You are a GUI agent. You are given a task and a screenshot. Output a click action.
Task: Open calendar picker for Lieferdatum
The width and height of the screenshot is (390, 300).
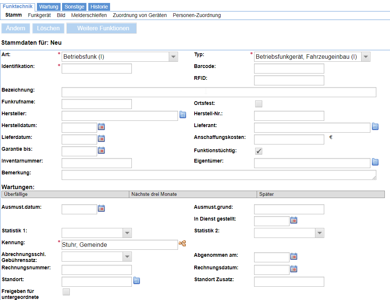point(101,138)
